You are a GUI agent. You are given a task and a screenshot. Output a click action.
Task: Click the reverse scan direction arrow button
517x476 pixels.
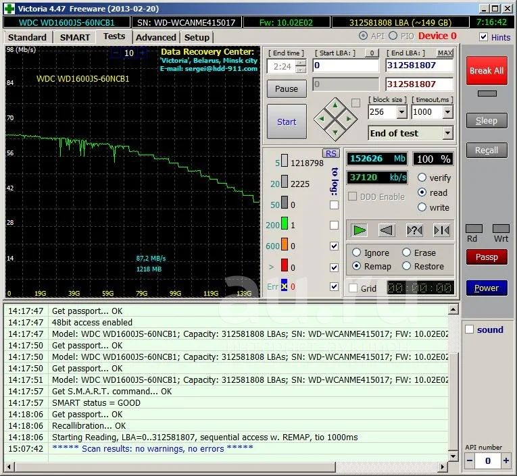pos(387,230)
